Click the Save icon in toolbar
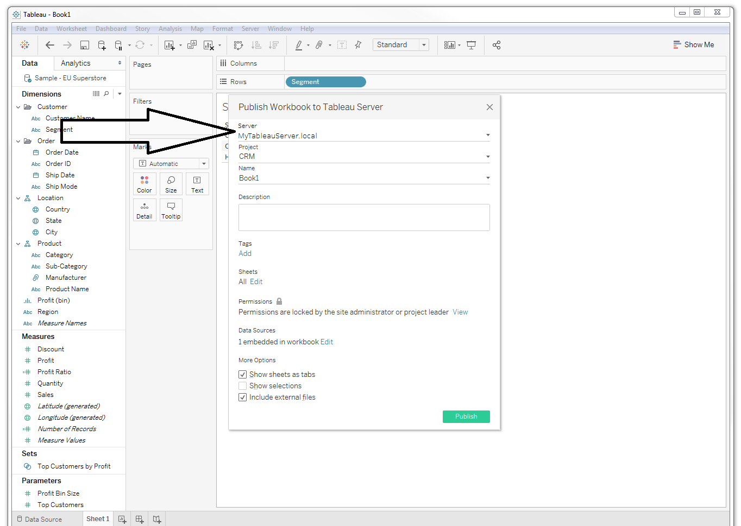The height and width of the screenshot is (526, 741). (x=84, y=45)
